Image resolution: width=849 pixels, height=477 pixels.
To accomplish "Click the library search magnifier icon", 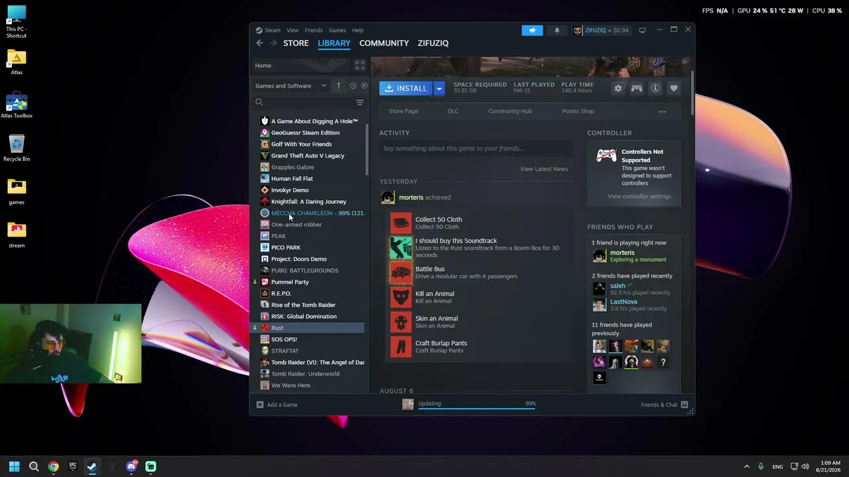I will click(259, 102).
